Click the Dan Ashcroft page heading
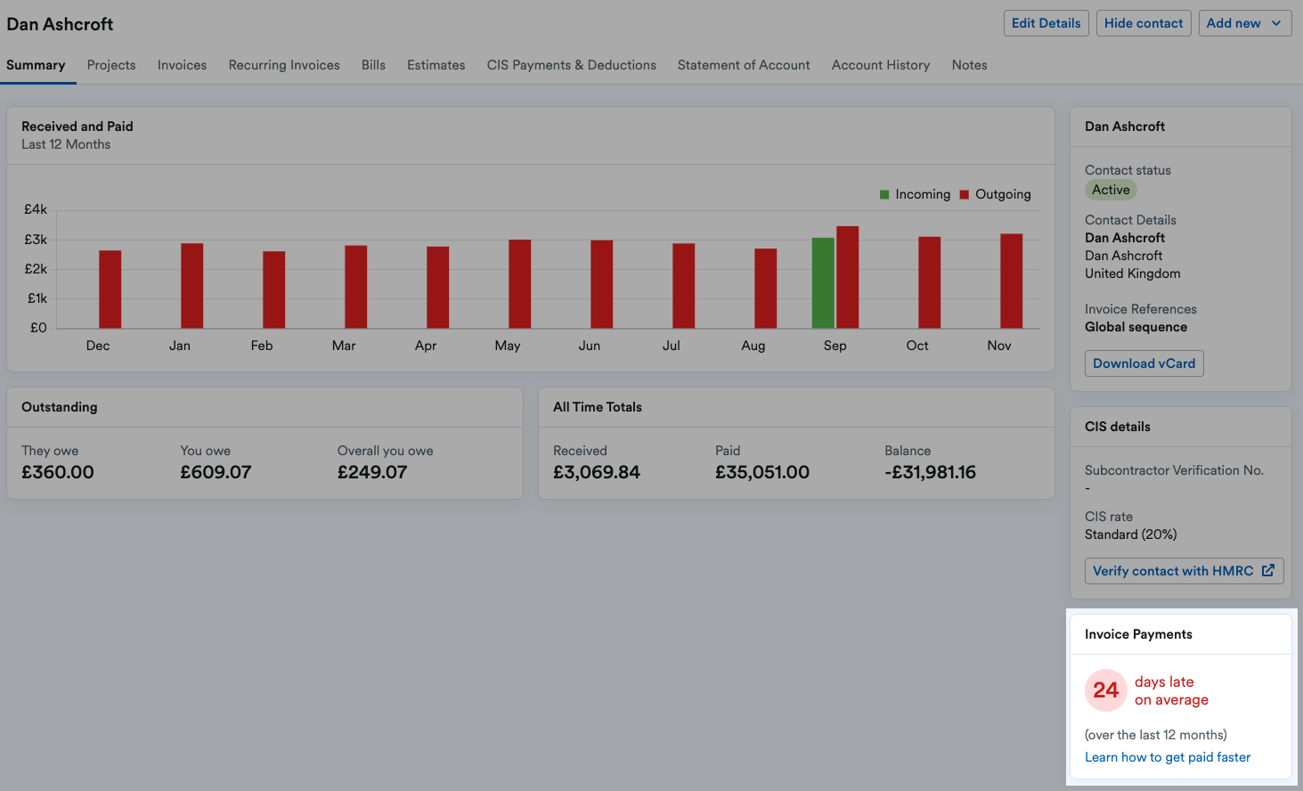 point(60,24)
